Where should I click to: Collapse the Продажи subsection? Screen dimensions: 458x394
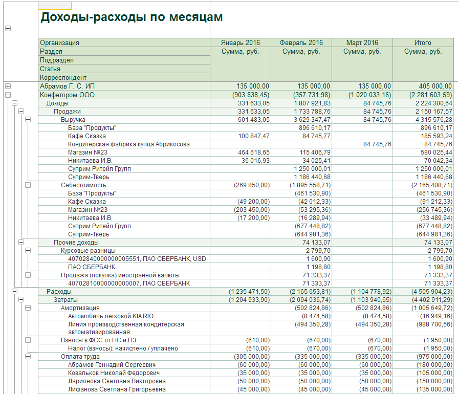coord(21,111)
